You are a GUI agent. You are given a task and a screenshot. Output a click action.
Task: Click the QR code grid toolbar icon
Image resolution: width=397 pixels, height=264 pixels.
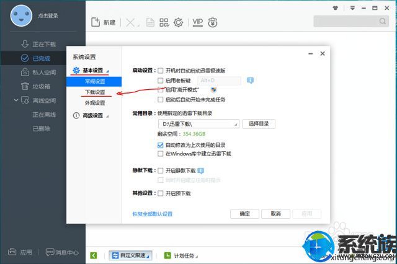(x=164, y=22)
